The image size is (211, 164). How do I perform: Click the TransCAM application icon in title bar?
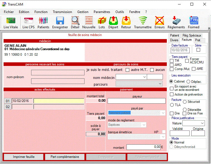(4, 4)
